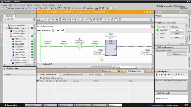
Task: Click the open branch icon
Action: click(58, 30)
